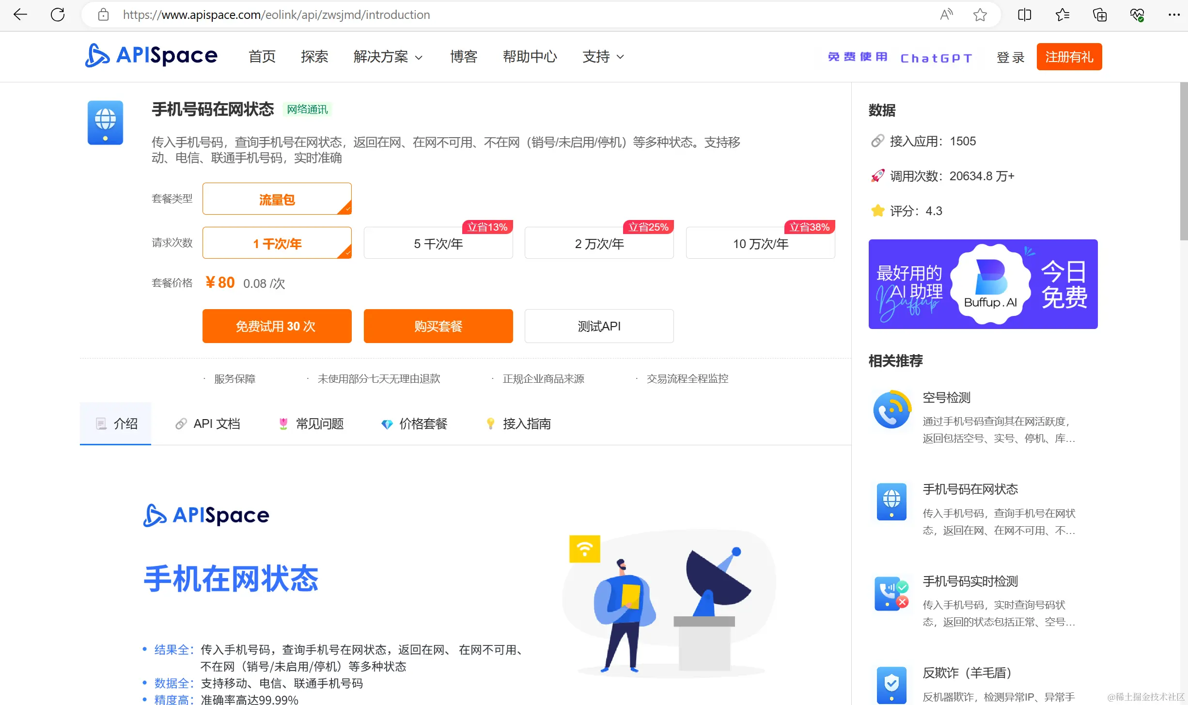Click the 免费试用 30 次 button
The width and height of the screenshot is (1188, 705).
coord(277,326)
